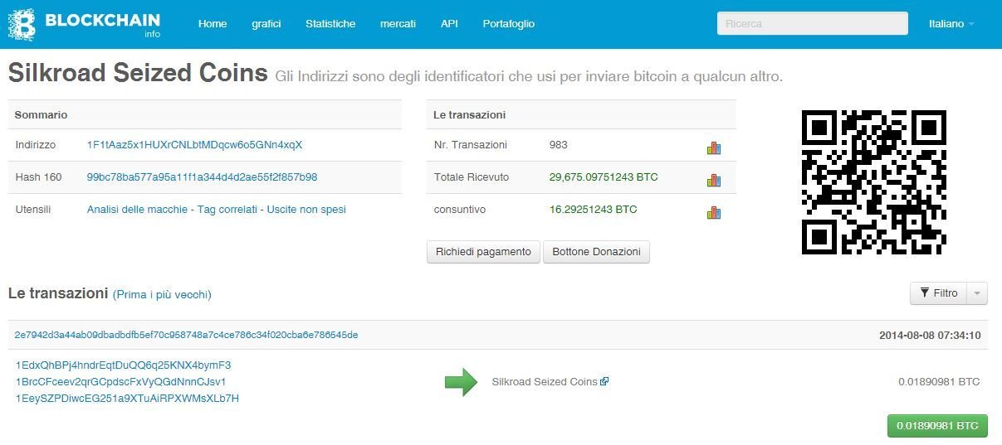Open the mercati menu item

tap(398, 24)
